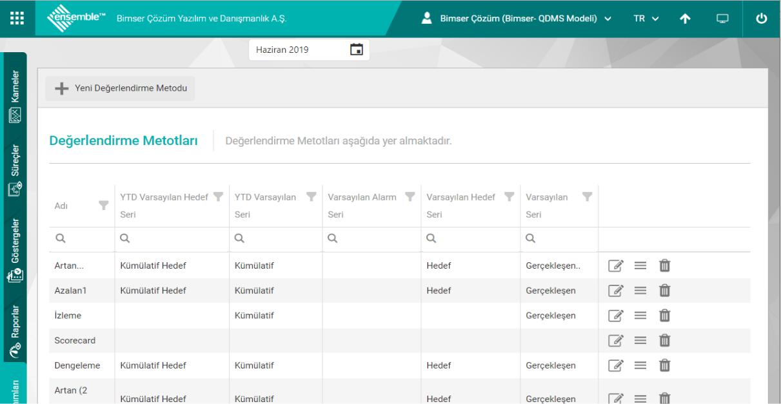Delete the İzleme row

tap(664, 316)
